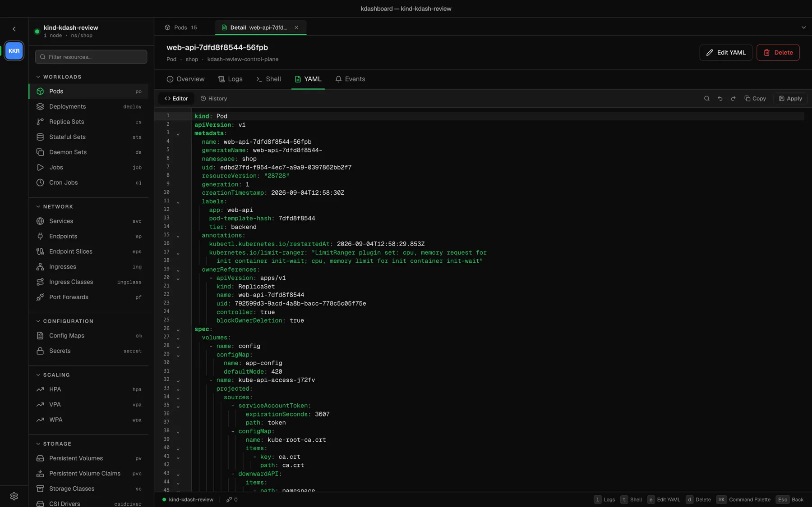The width and height of the screenshot is (812, 507).
Task: Focus the Filter resources field
Action: pos(91,57)
